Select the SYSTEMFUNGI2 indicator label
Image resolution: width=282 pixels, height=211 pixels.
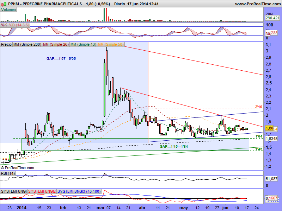pos(42,191)
